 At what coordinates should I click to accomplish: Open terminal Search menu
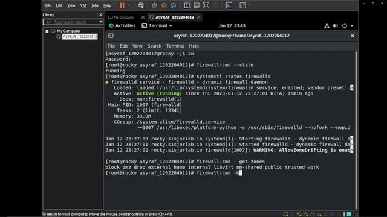point(154,46)
